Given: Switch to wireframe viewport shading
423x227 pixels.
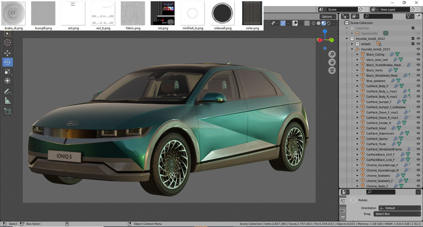Looking at the screenshot, I should pos(313,23).
